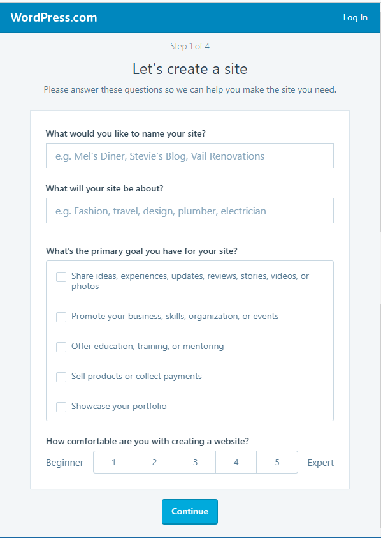Click the Sell products option label
Image resolution: width=381 pixels, height=538 pixels.
tap(136, 376)
